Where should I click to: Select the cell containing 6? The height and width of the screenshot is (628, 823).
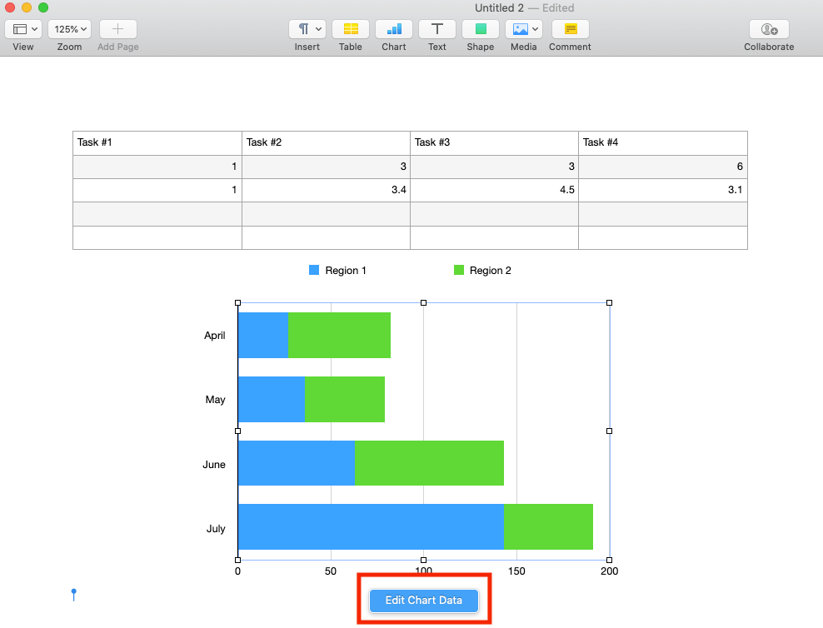tap(663, 167)
